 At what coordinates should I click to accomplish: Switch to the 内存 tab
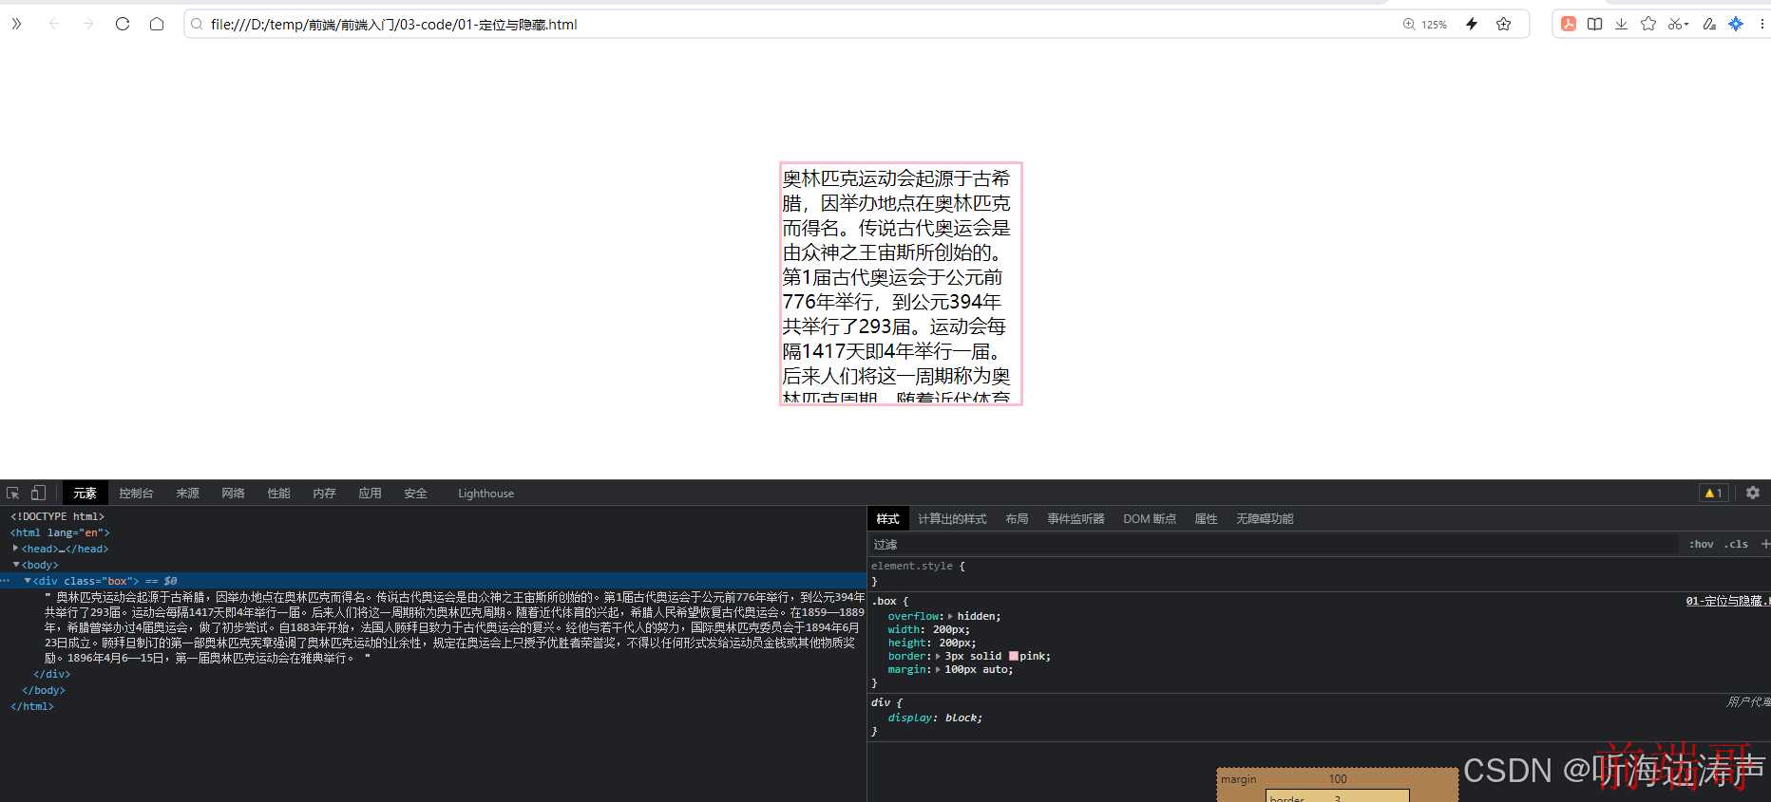(x=324, y=494)
